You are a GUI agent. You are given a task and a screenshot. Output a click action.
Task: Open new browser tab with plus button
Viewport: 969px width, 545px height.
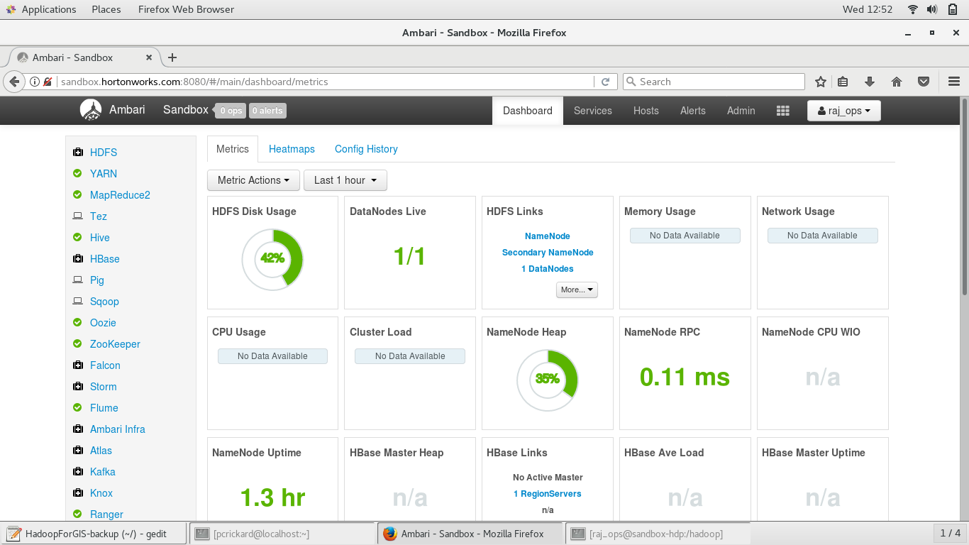172,57
